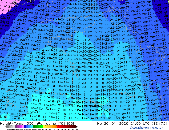The image size is (169, 130).
Task: Select the dark green legend swatch above -12
Action: click(x=34, y=127)
